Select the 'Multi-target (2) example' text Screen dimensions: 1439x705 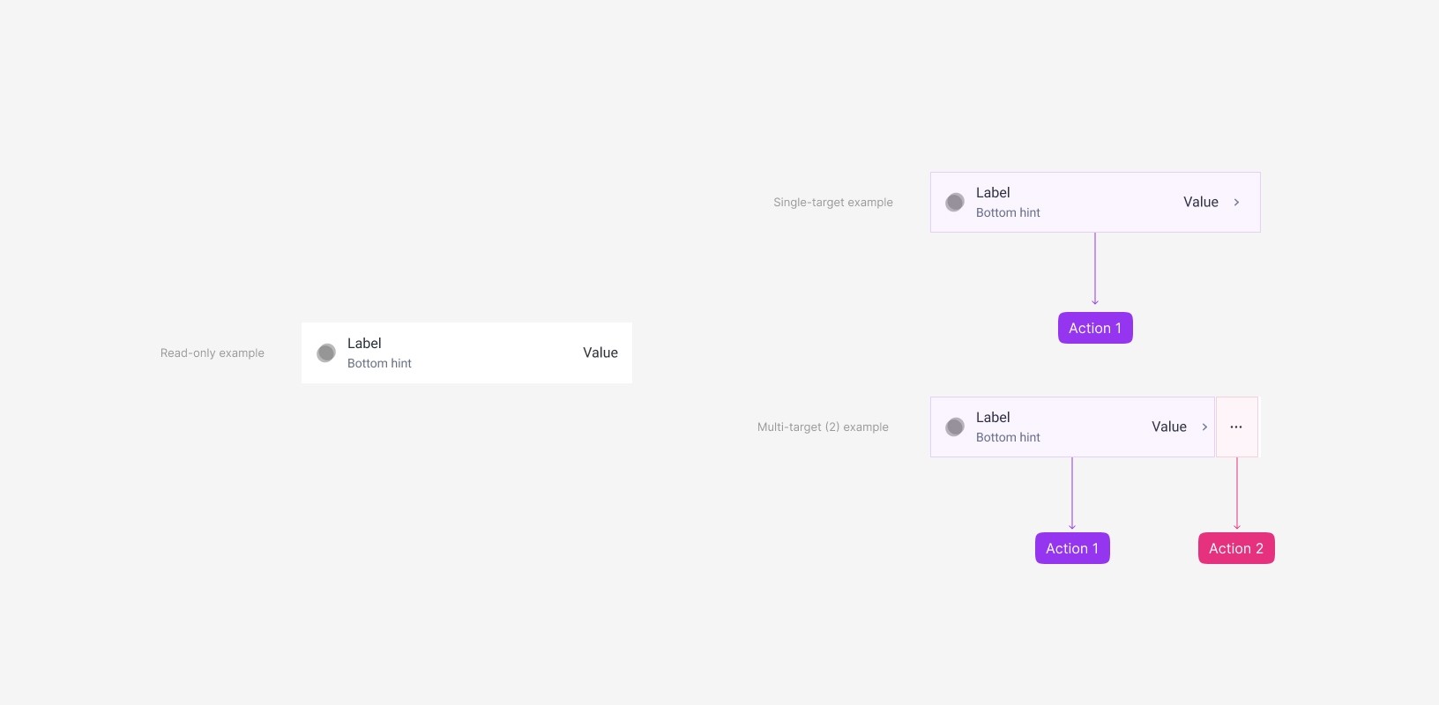coord(823,427)
